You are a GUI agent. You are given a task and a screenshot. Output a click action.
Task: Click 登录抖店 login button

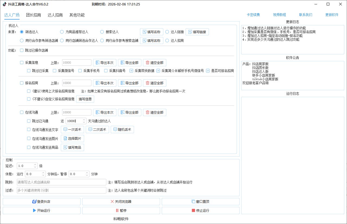pyautogui.click(x=42, y=201)
